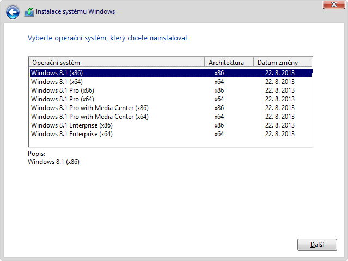Select Windows 8.1 Pro with Media Center (x86)
The width and height of the screenshot is (348, 261).
click(89, 107)
